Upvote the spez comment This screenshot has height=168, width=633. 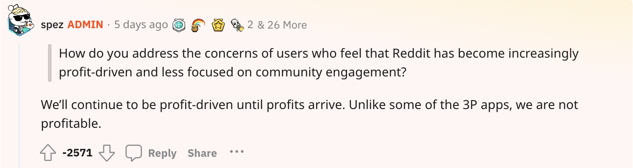coord(48,153)
